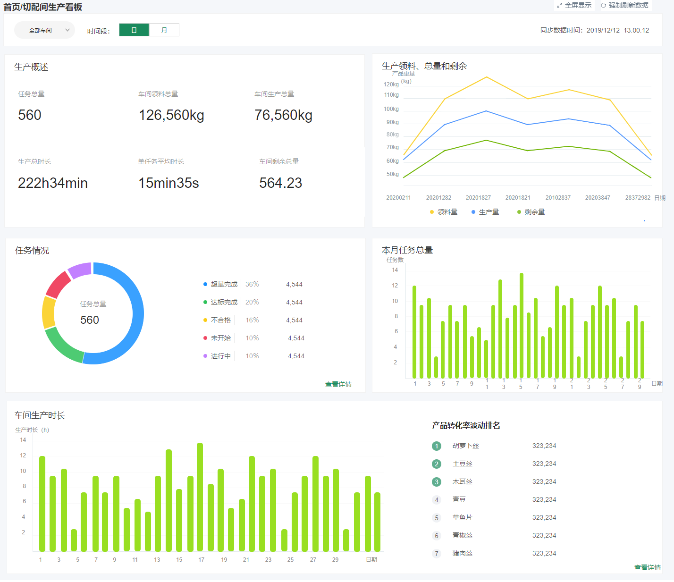The width and height of the screenshot is (674, 582).
Task: Click the 76,560kg production total value
Action: click(283, 115)
